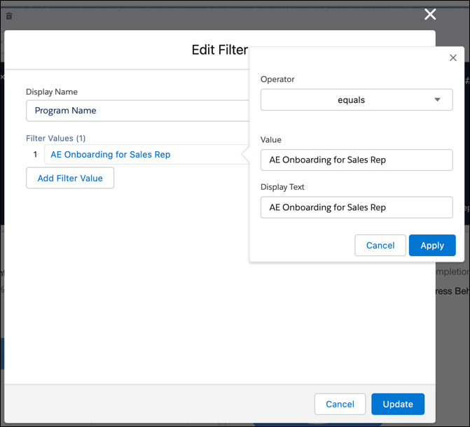The image size is (470, 427).
Task: Cancel the filter value popover
Action: pos(380,246)
